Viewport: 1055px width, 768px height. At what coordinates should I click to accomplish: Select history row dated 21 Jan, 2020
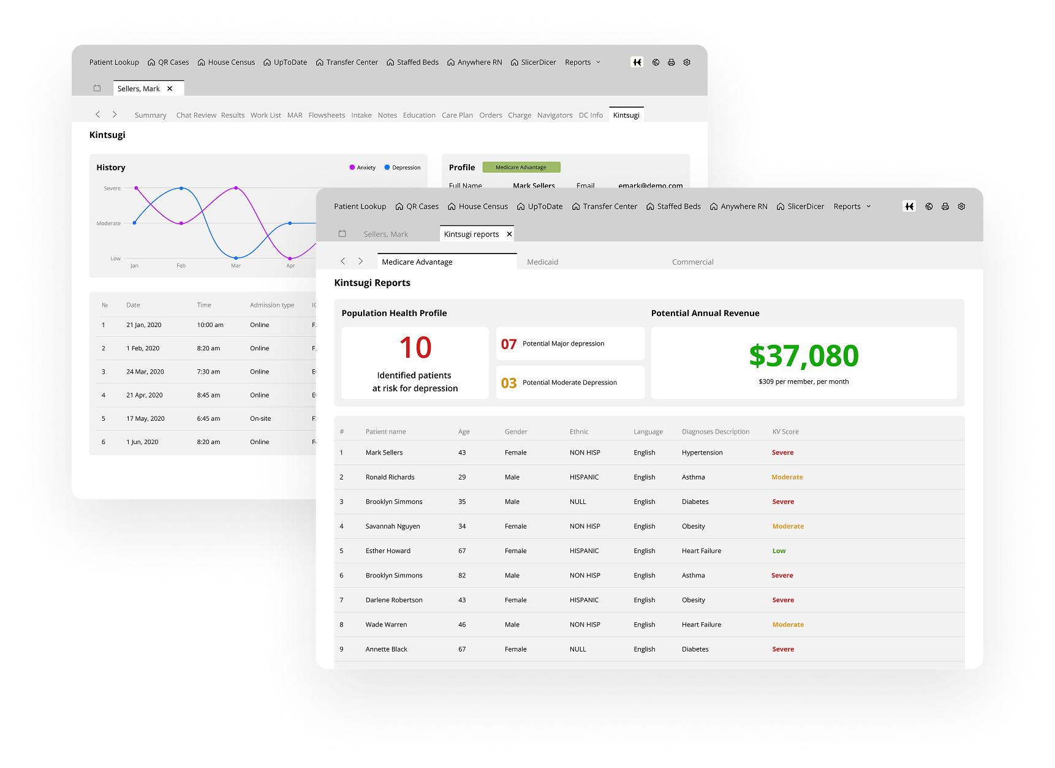tap(206, 325)
